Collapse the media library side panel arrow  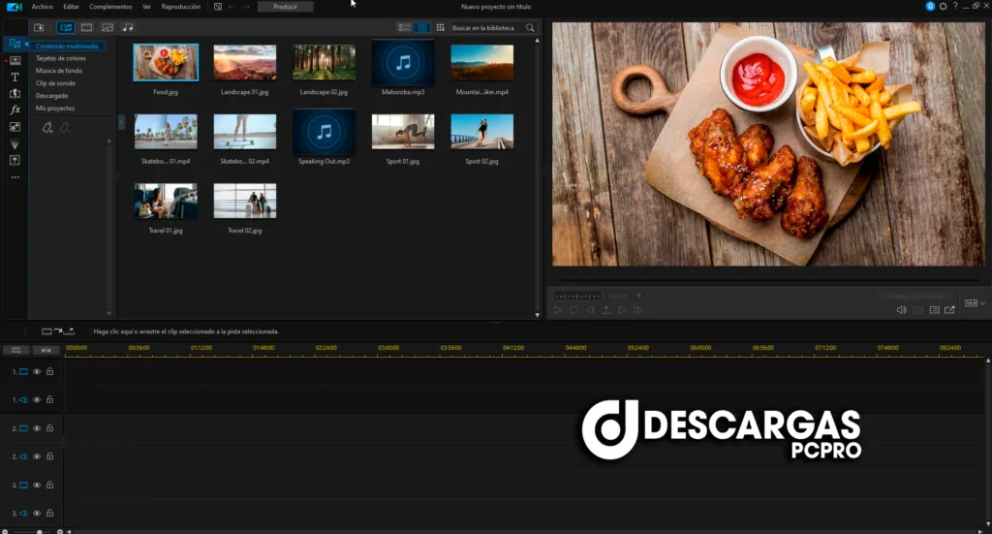coord(121,121)
